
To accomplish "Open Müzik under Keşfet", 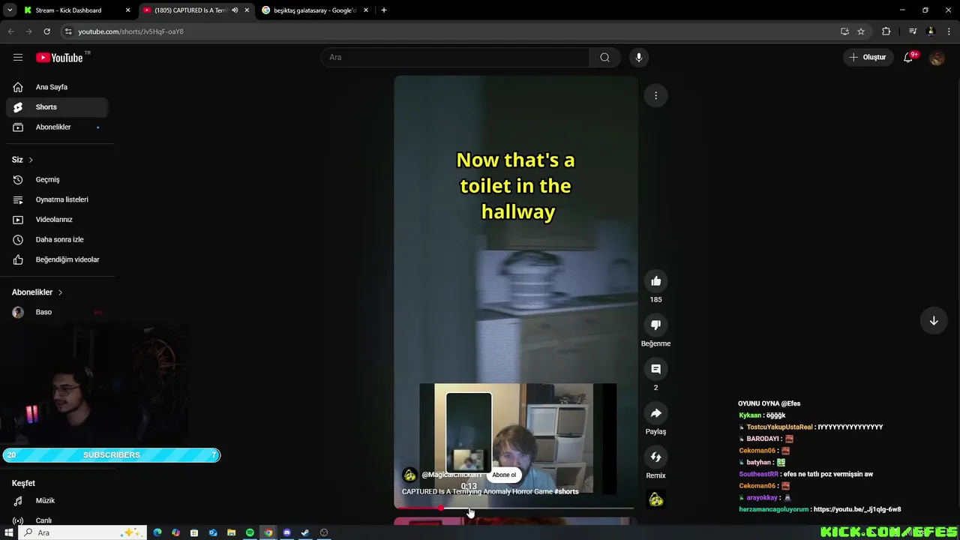I will tap(57, 501).
